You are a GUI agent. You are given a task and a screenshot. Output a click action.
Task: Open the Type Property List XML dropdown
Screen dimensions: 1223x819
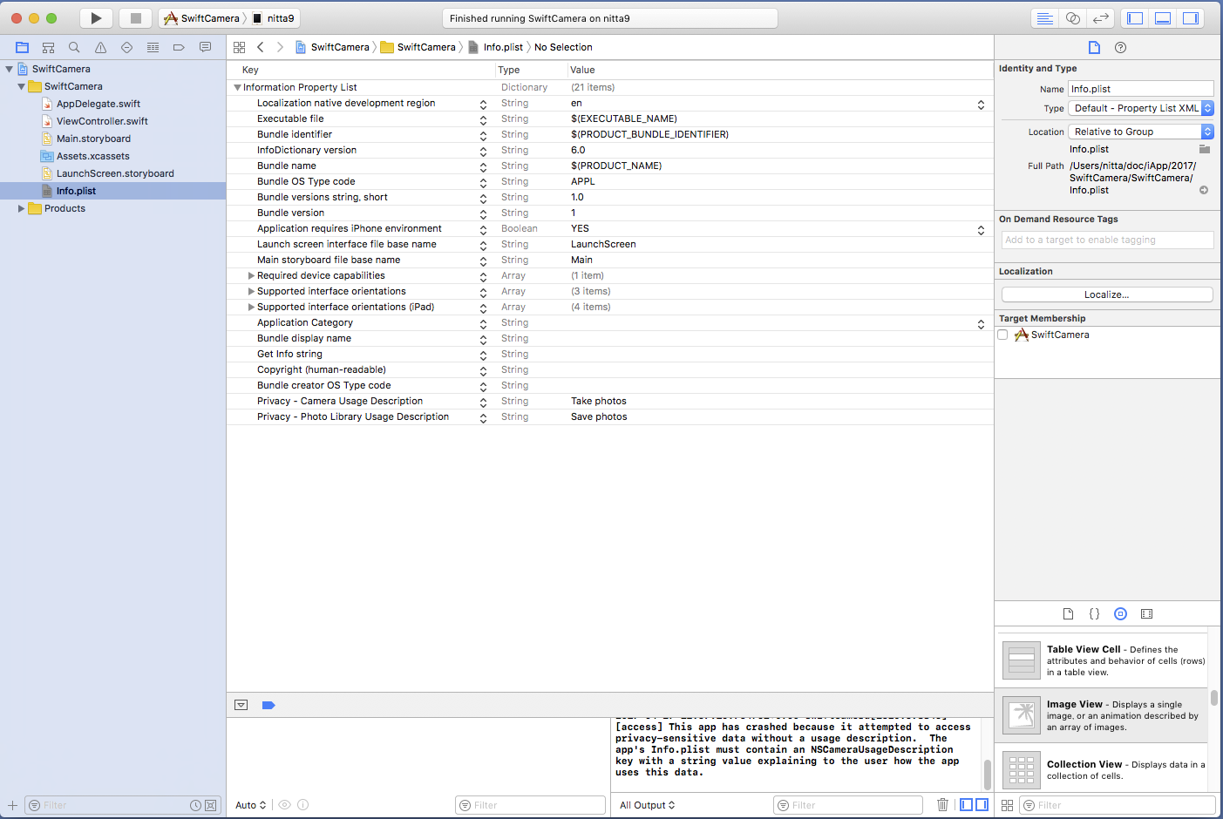click(x=1140, y=109)
